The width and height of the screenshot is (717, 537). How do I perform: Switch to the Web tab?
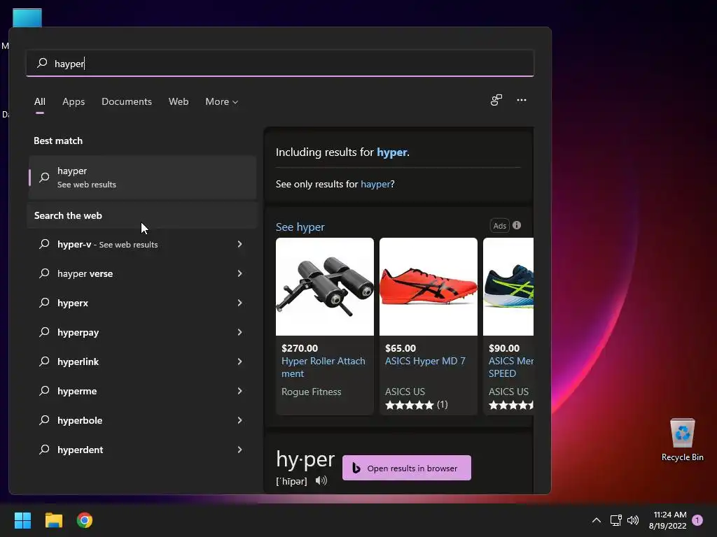coord(179,101)
